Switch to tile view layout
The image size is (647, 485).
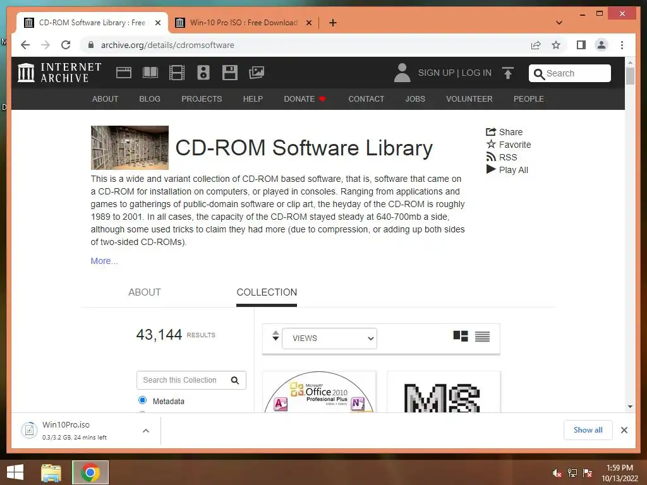(461, 336)
